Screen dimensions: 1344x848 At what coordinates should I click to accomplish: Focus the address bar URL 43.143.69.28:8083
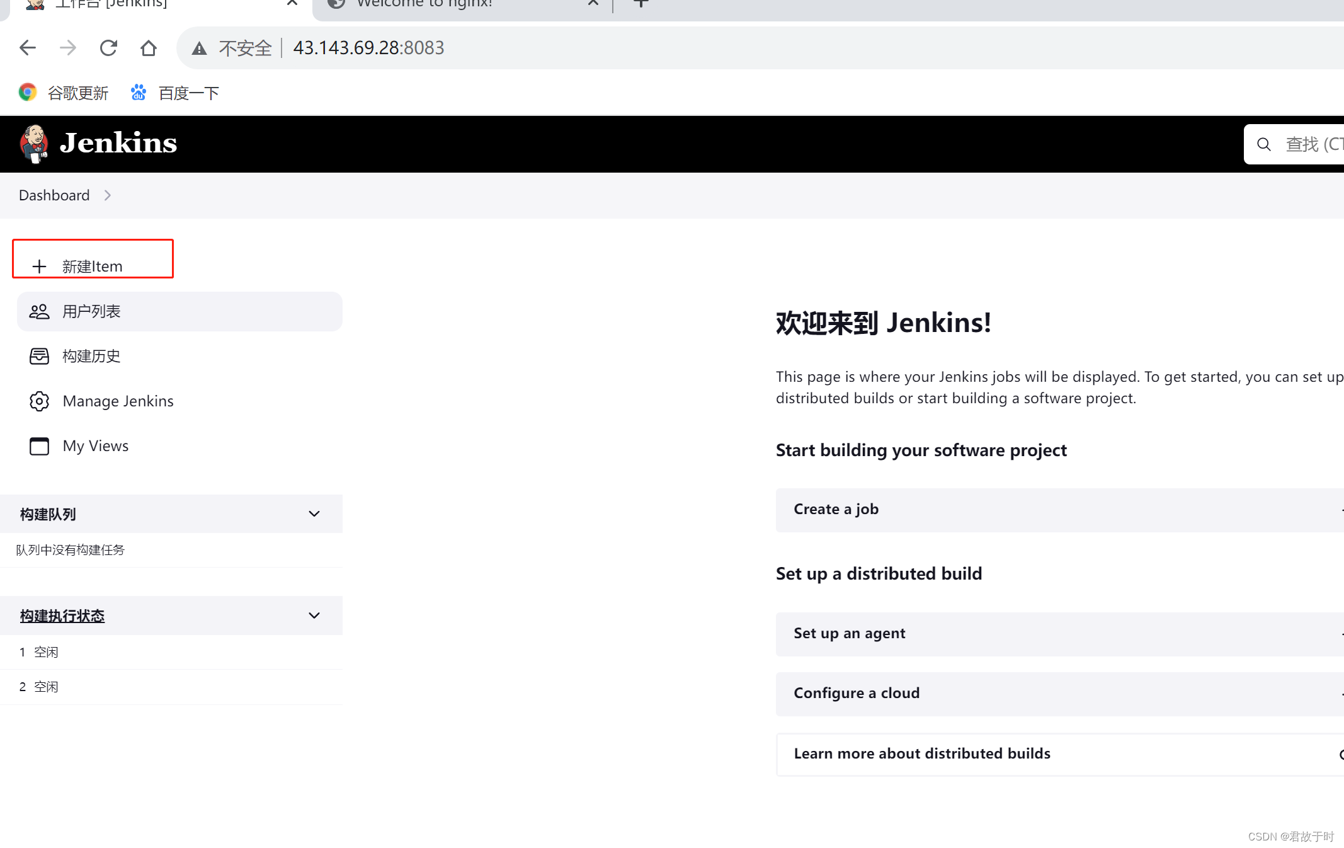(368, 48)
